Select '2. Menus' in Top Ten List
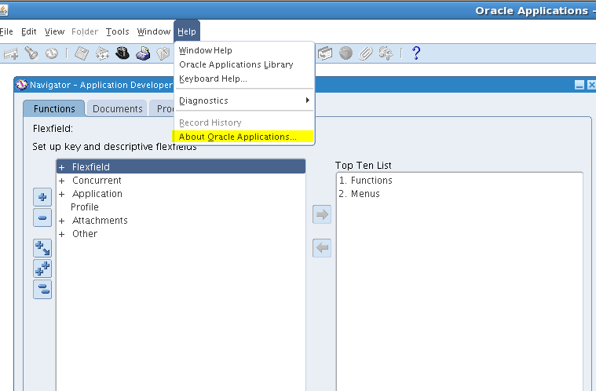Screen dimensions: 596x391 (359, 194)
